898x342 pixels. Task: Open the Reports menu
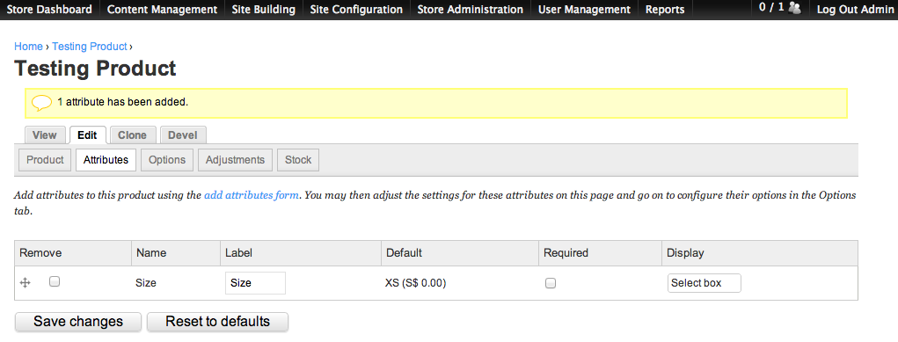tap(665, 10)
